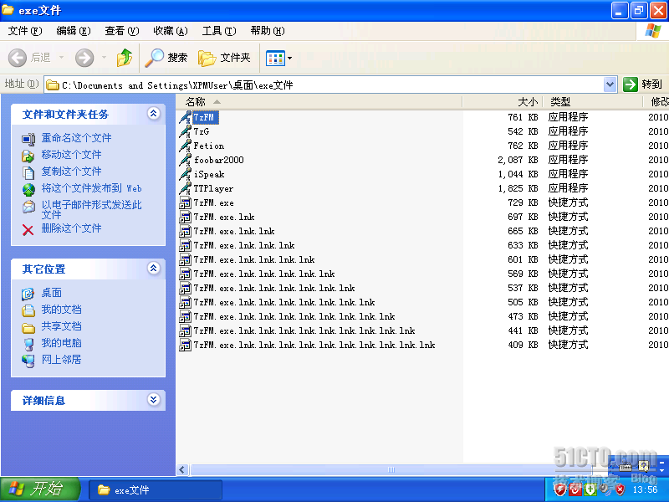Select the Fetion application icon
Image resolution: width=669 pixels, height=502 pixels.
pyautogui.click(x=185, y=146)
